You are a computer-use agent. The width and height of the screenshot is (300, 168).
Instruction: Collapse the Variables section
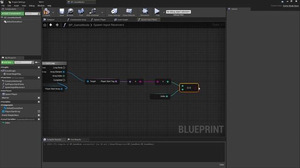pos(1,102)
